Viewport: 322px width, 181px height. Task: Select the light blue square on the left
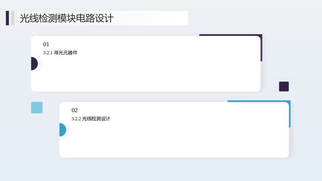tap(37, 107)
